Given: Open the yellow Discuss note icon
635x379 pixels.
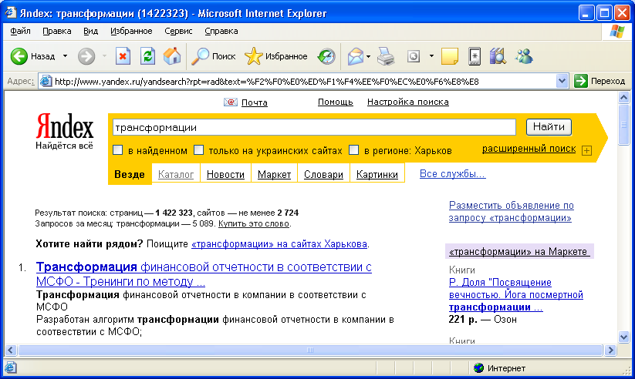Looking at the screenshot, I should pos(449,56).
